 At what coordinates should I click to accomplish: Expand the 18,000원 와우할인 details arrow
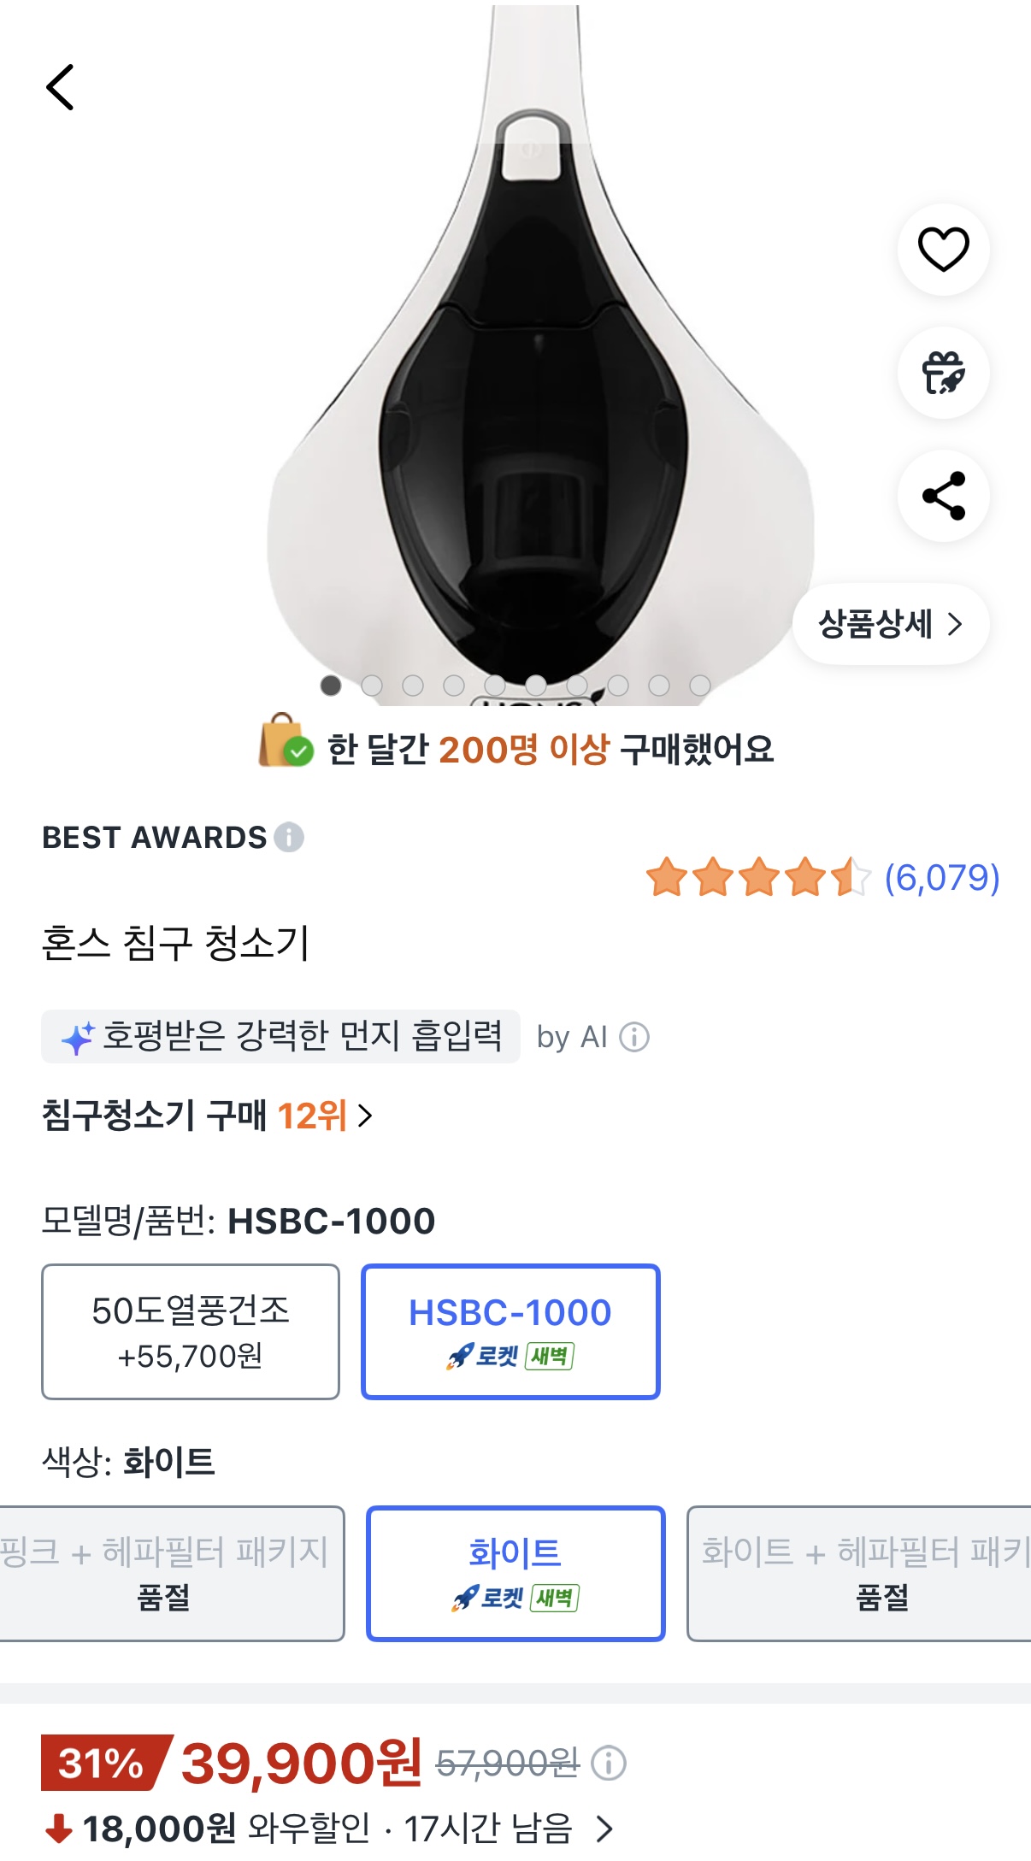605,1829
